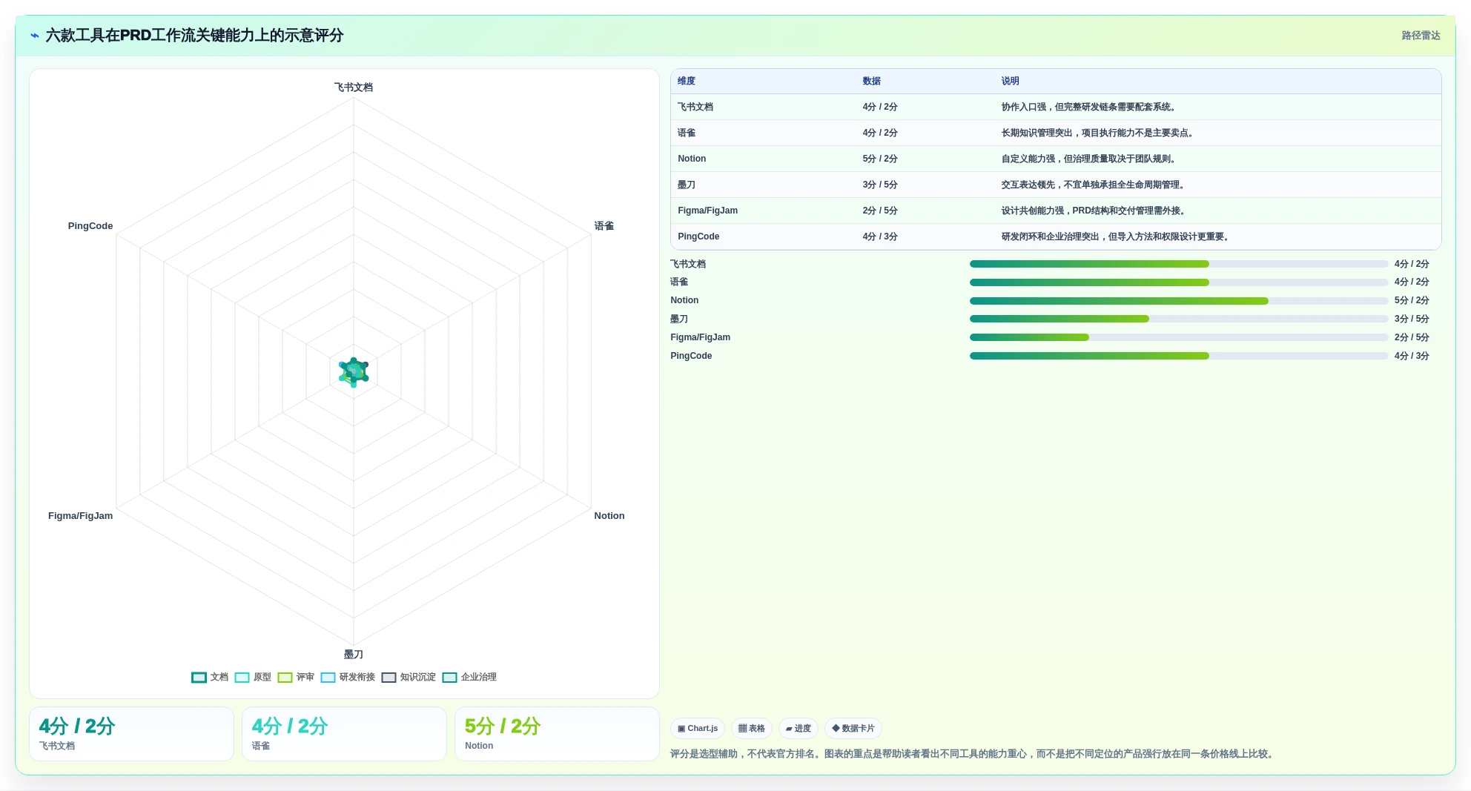This screenshot has height=791, width=1471.
Task: Click the Figma/FigJam progress bar
Action: click(1179, 337)
